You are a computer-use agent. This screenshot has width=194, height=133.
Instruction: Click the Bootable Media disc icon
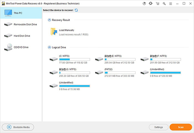pos(9,127)
